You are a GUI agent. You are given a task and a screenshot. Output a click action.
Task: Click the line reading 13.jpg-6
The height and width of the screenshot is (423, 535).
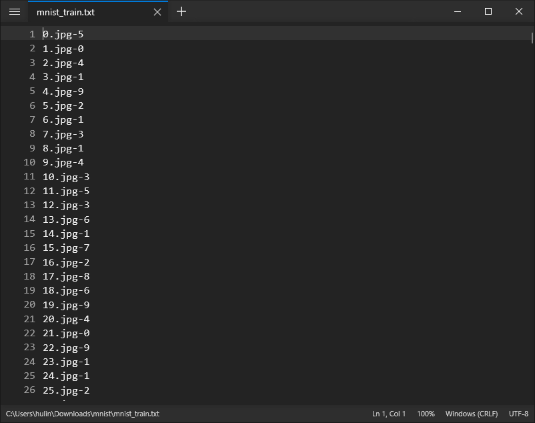(65, 219)
